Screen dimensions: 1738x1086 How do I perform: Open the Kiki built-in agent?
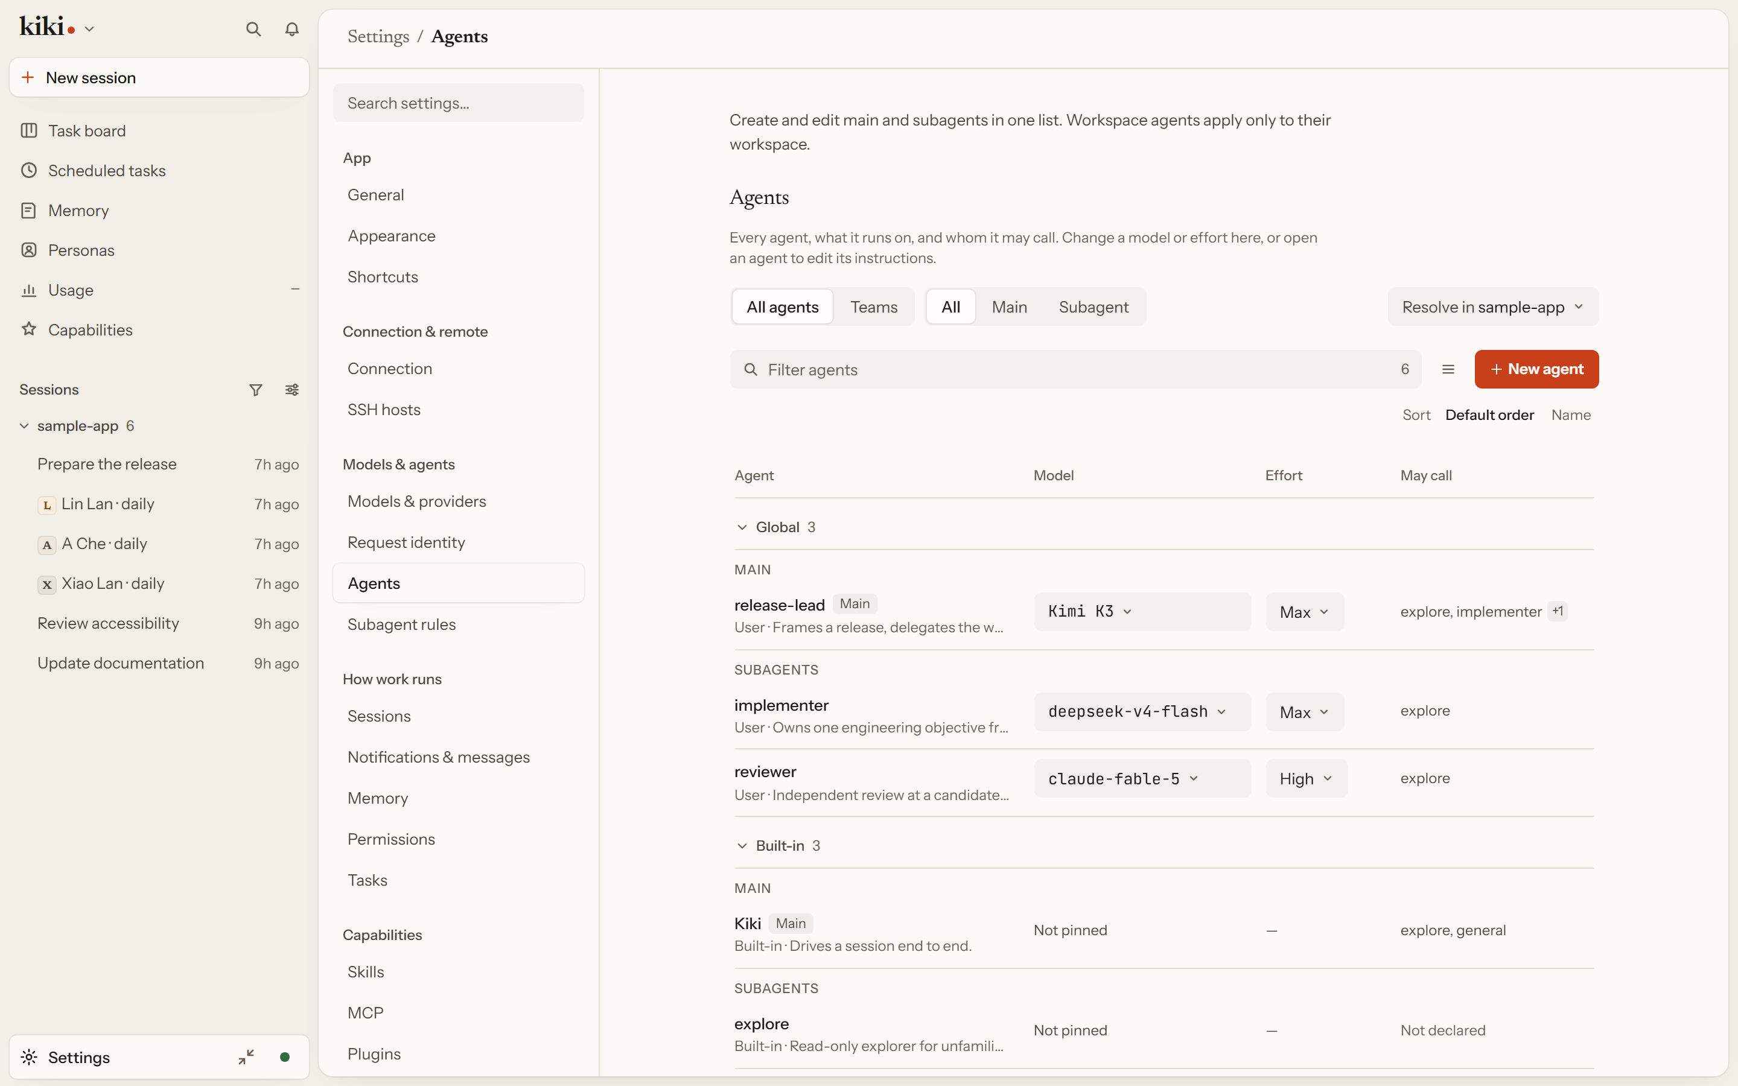coord(747,923)
